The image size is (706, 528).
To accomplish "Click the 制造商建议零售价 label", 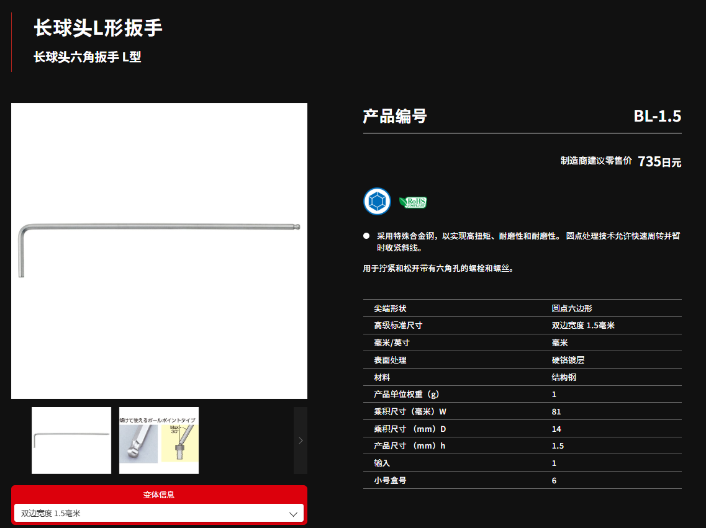I will click(596, 161).
